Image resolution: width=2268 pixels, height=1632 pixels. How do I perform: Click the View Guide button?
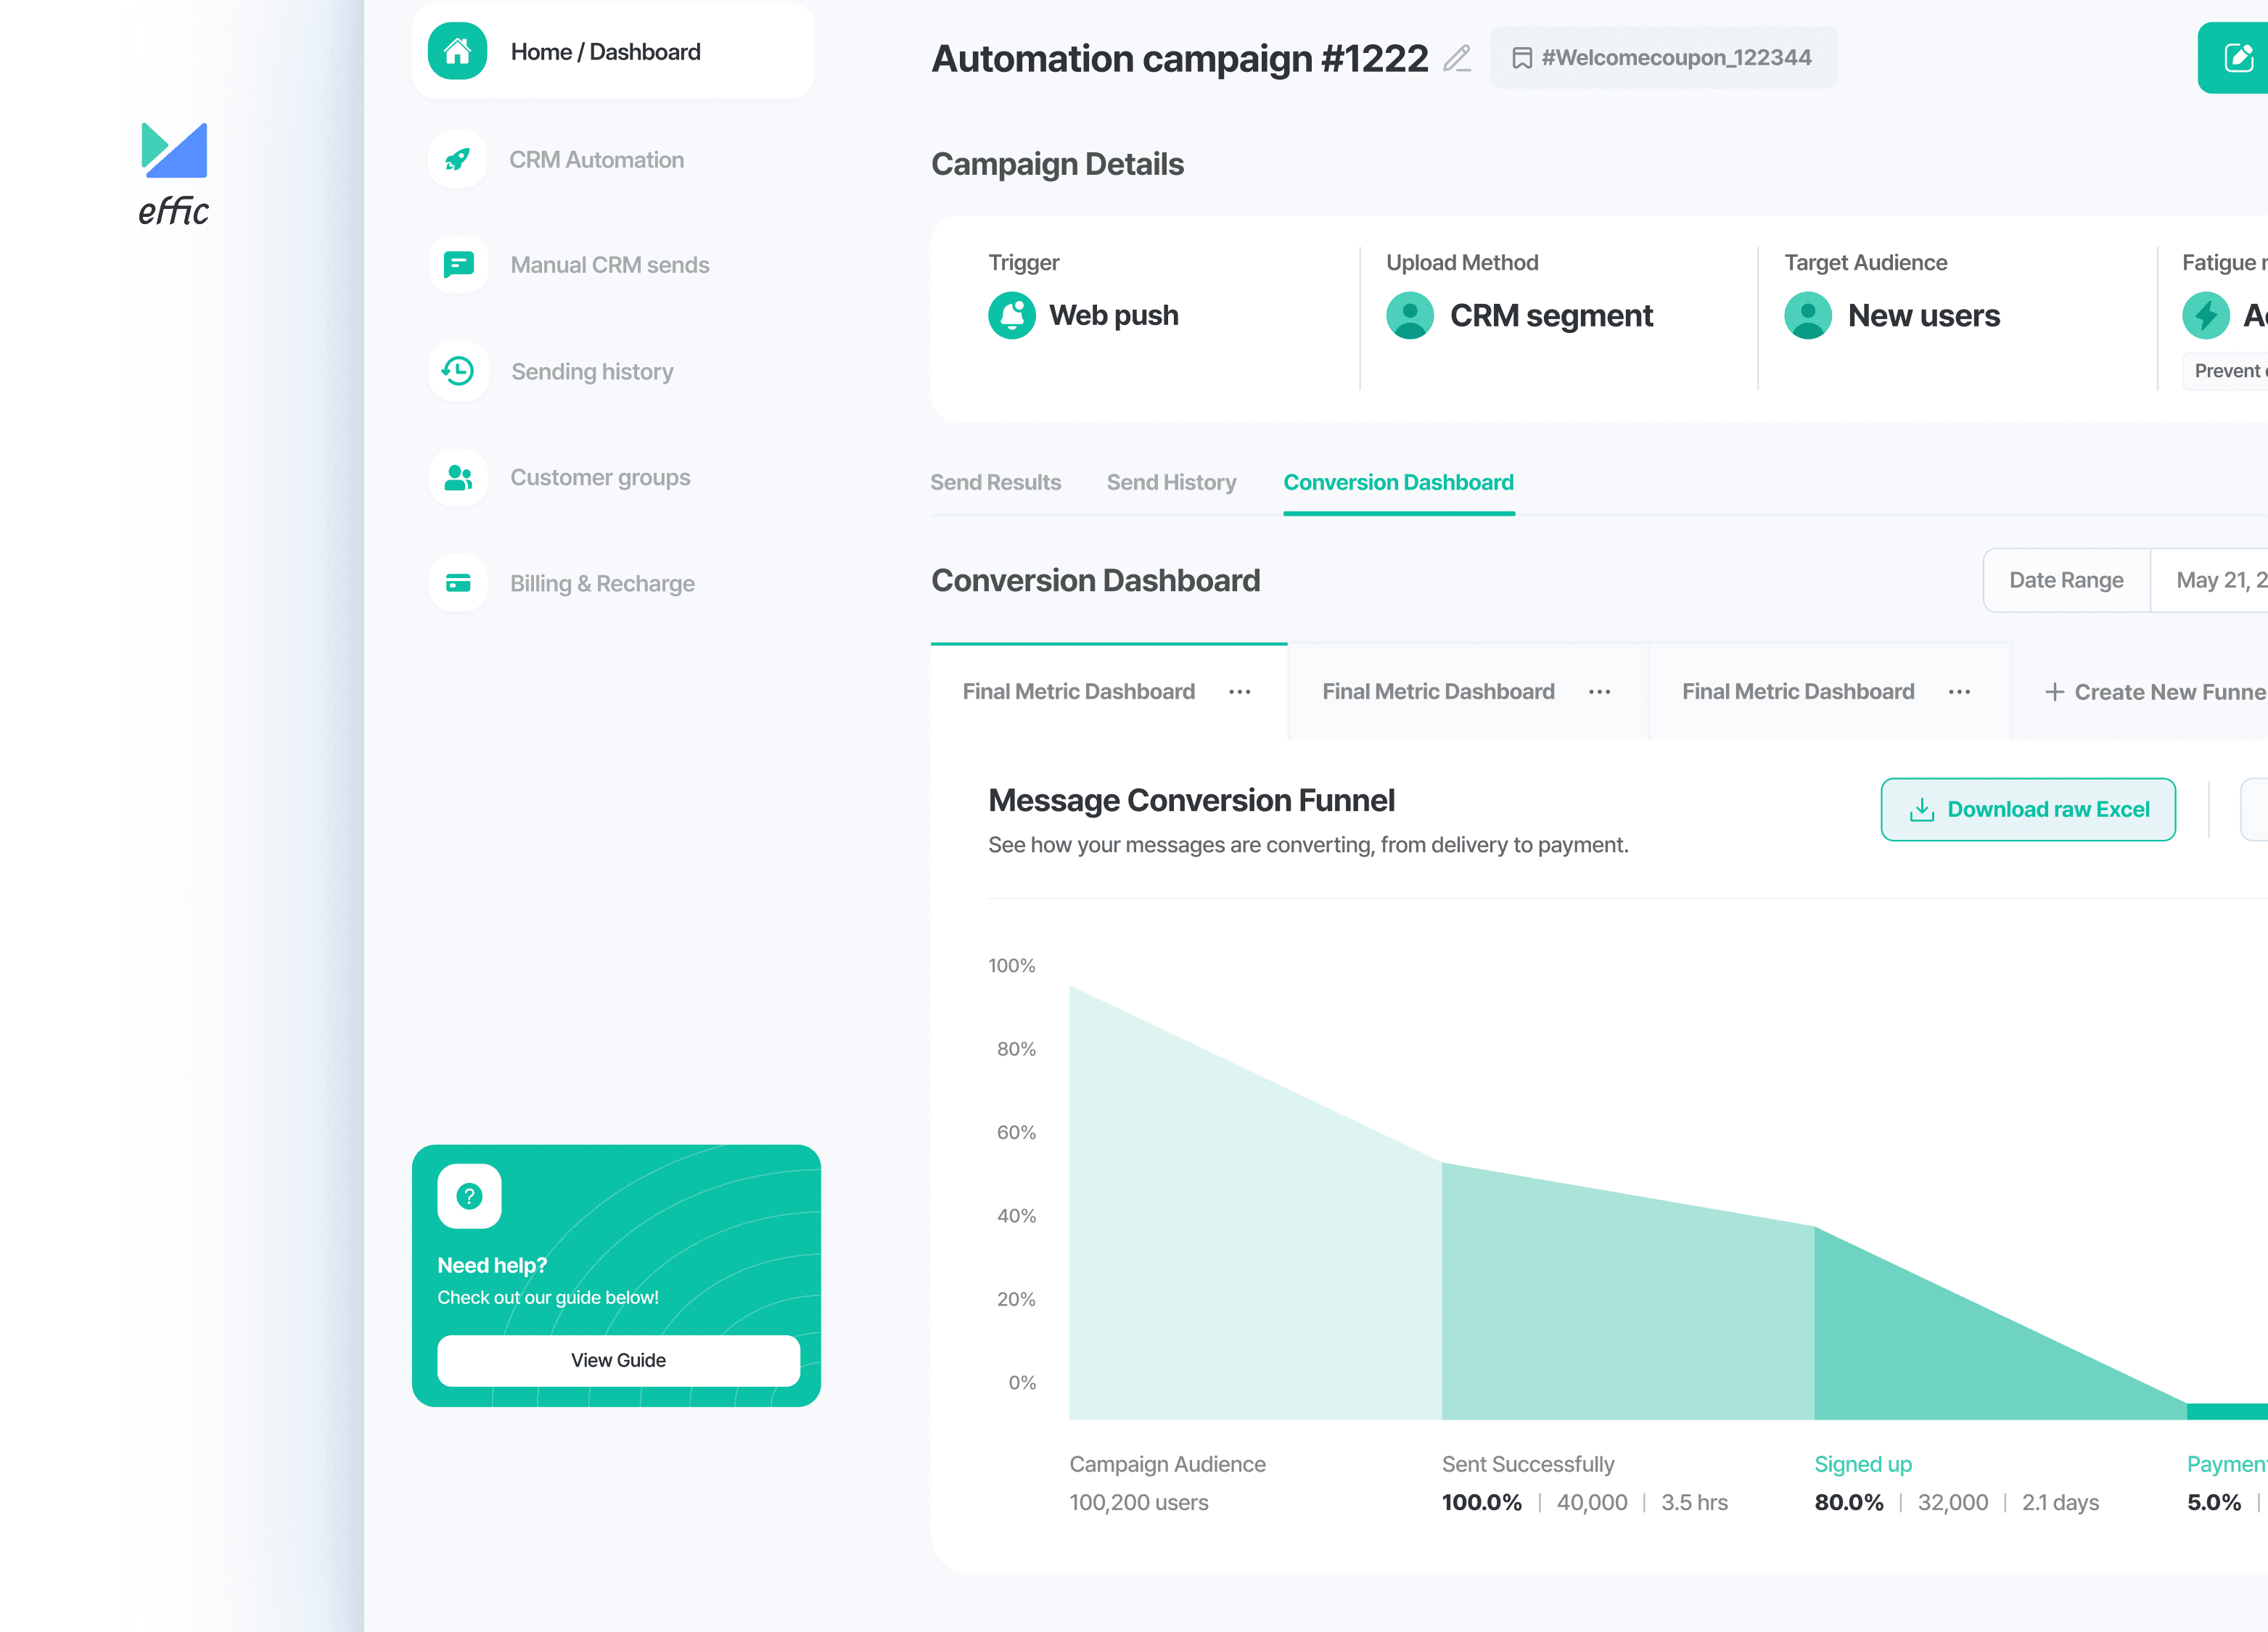pos(618,1360)
